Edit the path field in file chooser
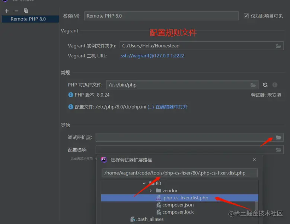 coord(179,173)
